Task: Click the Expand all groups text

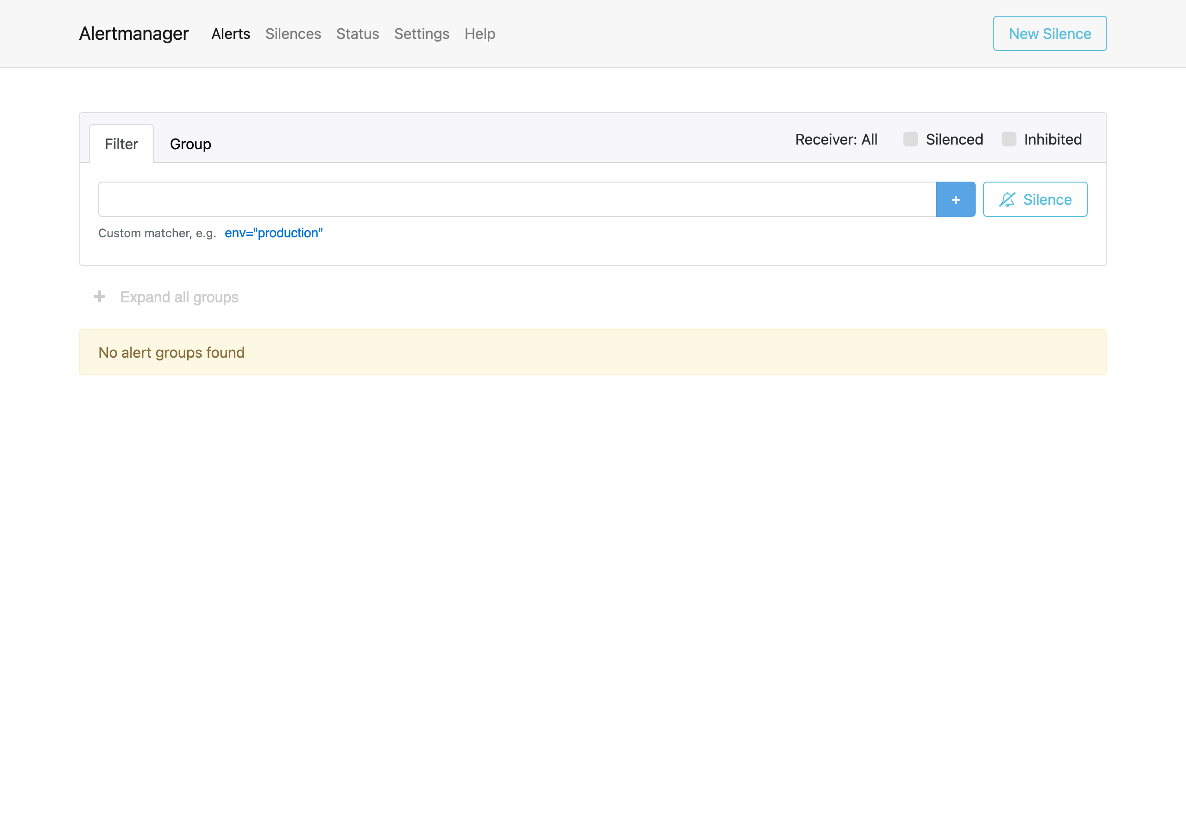Action: click(x=179, y=297)
